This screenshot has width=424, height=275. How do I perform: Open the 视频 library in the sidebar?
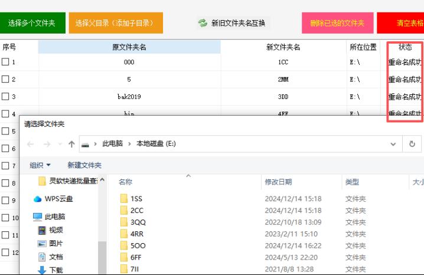pyautogui.click(x=55, y=230)
